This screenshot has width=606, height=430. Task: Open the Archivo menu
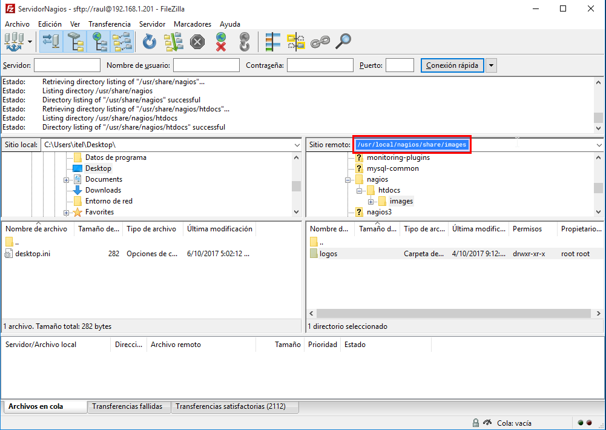tap(17, 24)
